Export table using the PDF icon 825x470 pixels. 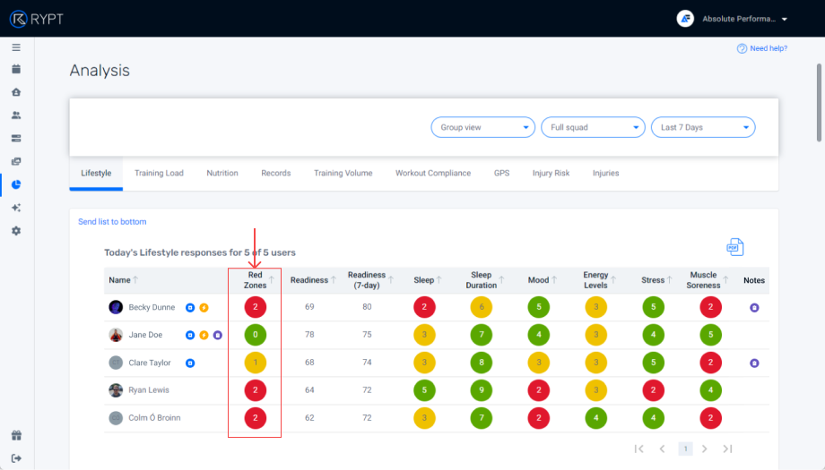[x=735, y=247]
